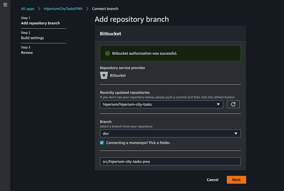Open the hamburger navigation menu
284x191 pixels.
(5, 5)
